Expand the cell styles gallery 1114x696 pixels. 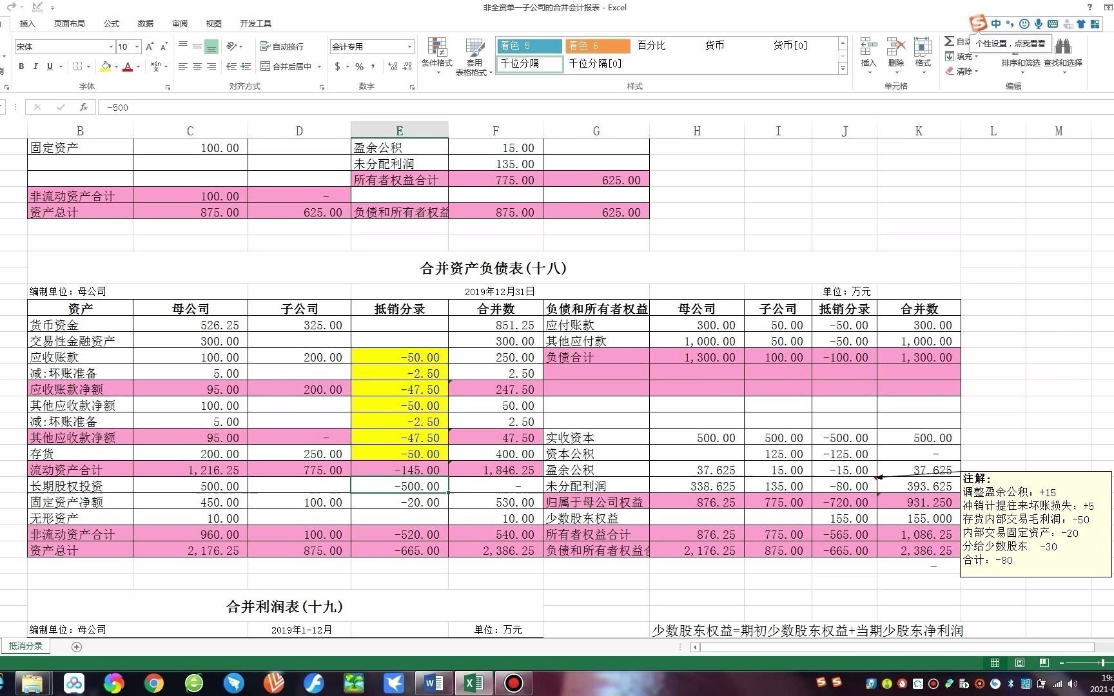coord(843,68)
